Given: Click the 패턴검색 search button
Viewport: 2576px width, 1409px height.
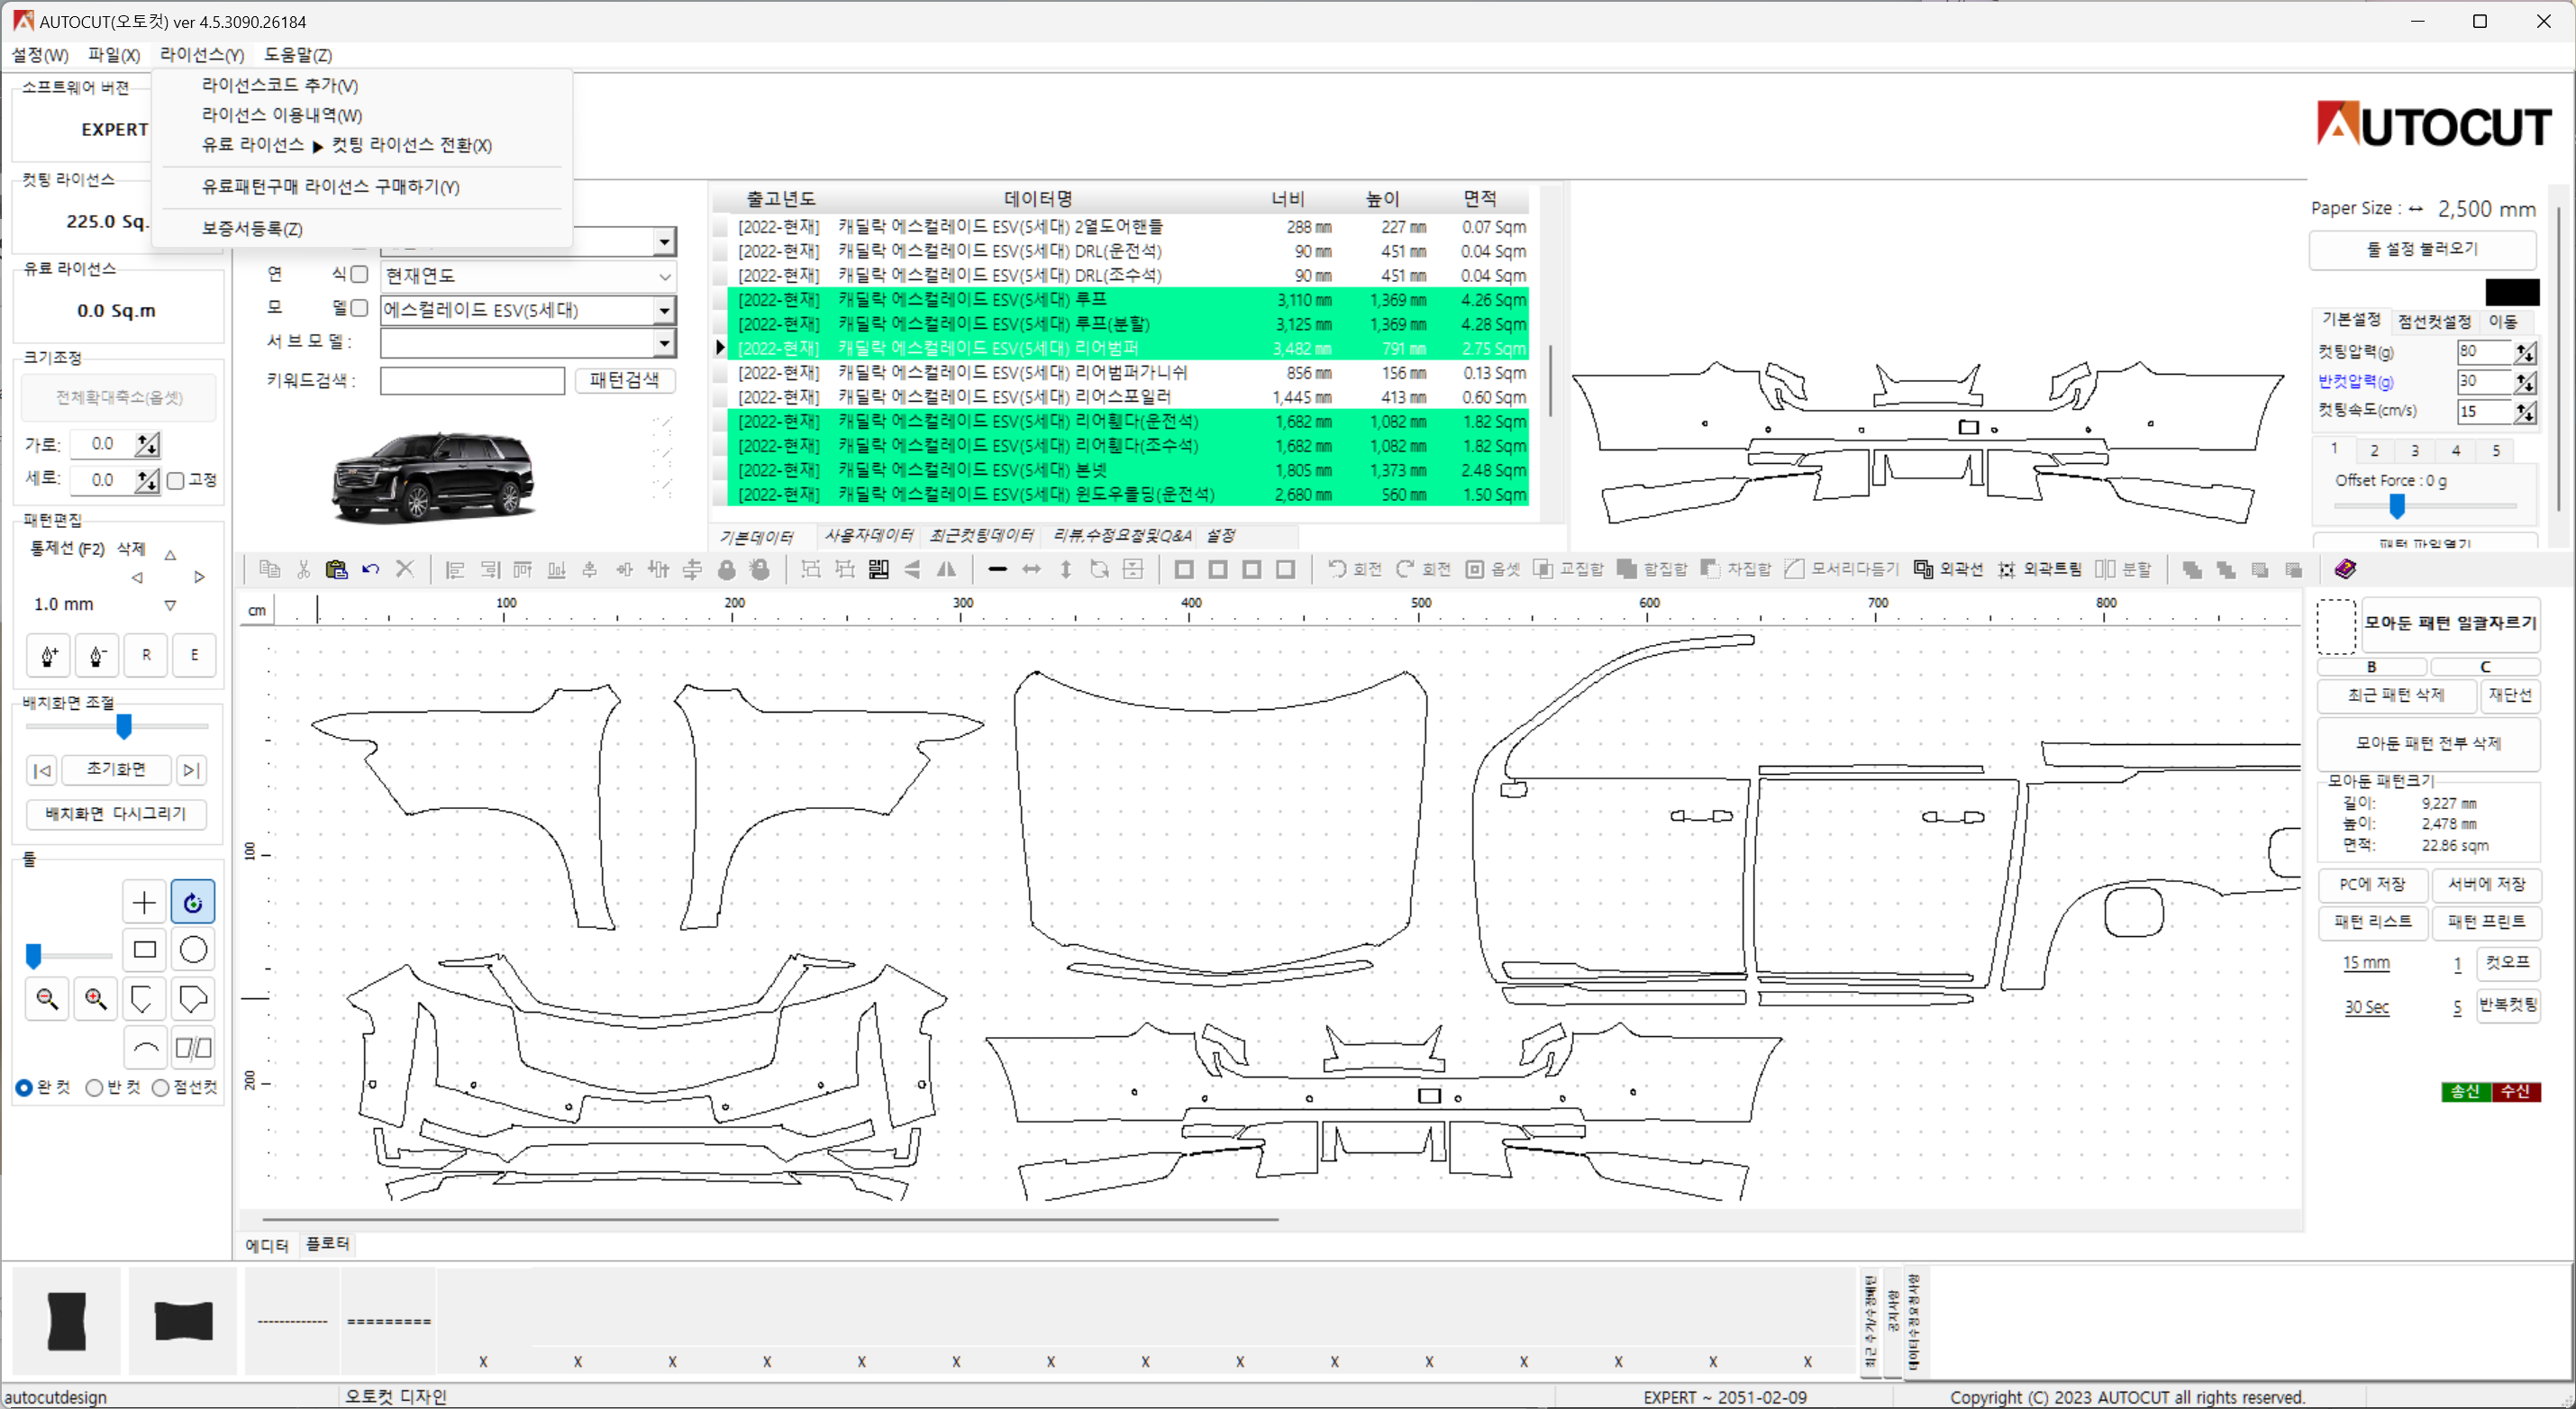Looking at the screenshot, I should [x=624, y=380].
